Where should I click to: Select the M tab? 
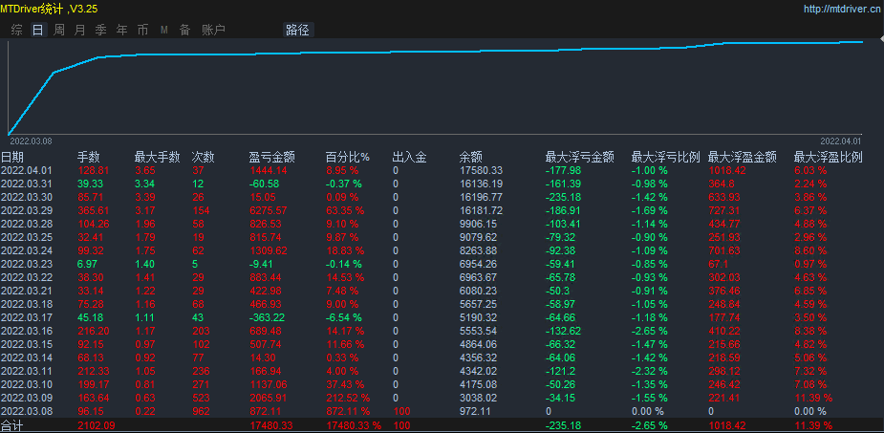point(163,30)
